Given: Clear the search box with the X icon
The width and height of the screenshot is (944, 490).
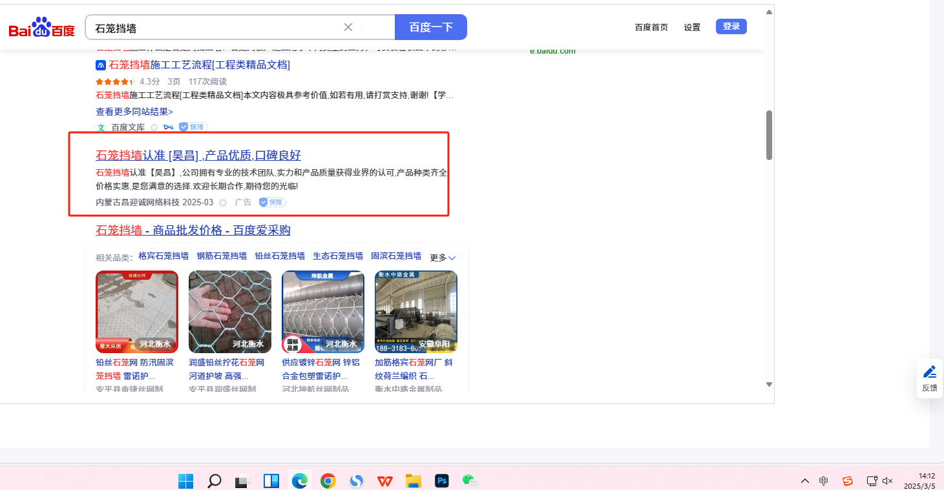Looking at the screenshot, I should tap(348, 27).
